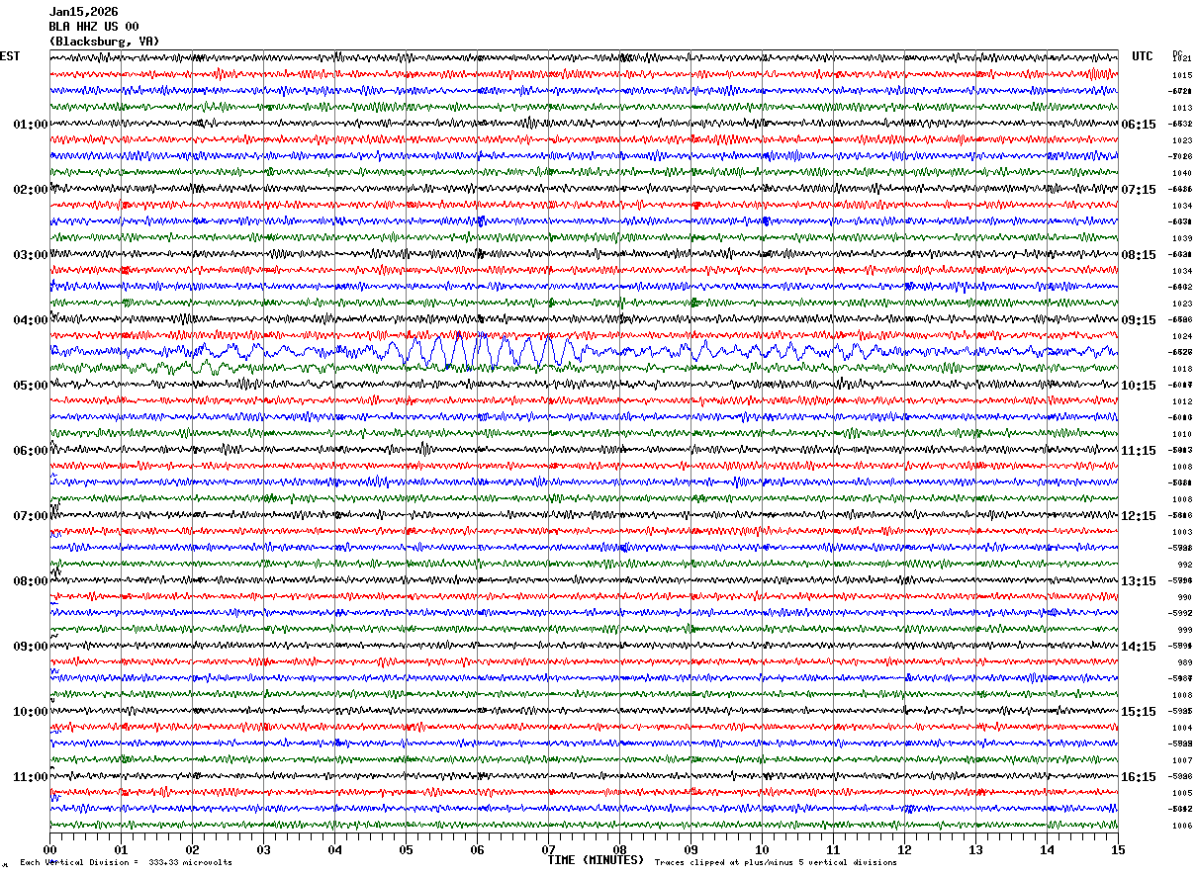Click minute 10 on the time axis
The height and width of the screenshot is (876, 1197).
click(762, 850)
